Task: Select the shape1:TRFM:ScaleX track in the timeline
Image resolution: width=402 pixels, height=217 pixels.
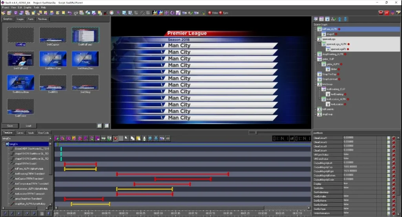Action: coord(26,164)
